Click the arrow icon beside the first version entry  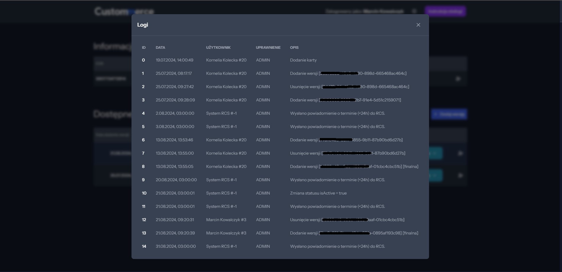460,153
